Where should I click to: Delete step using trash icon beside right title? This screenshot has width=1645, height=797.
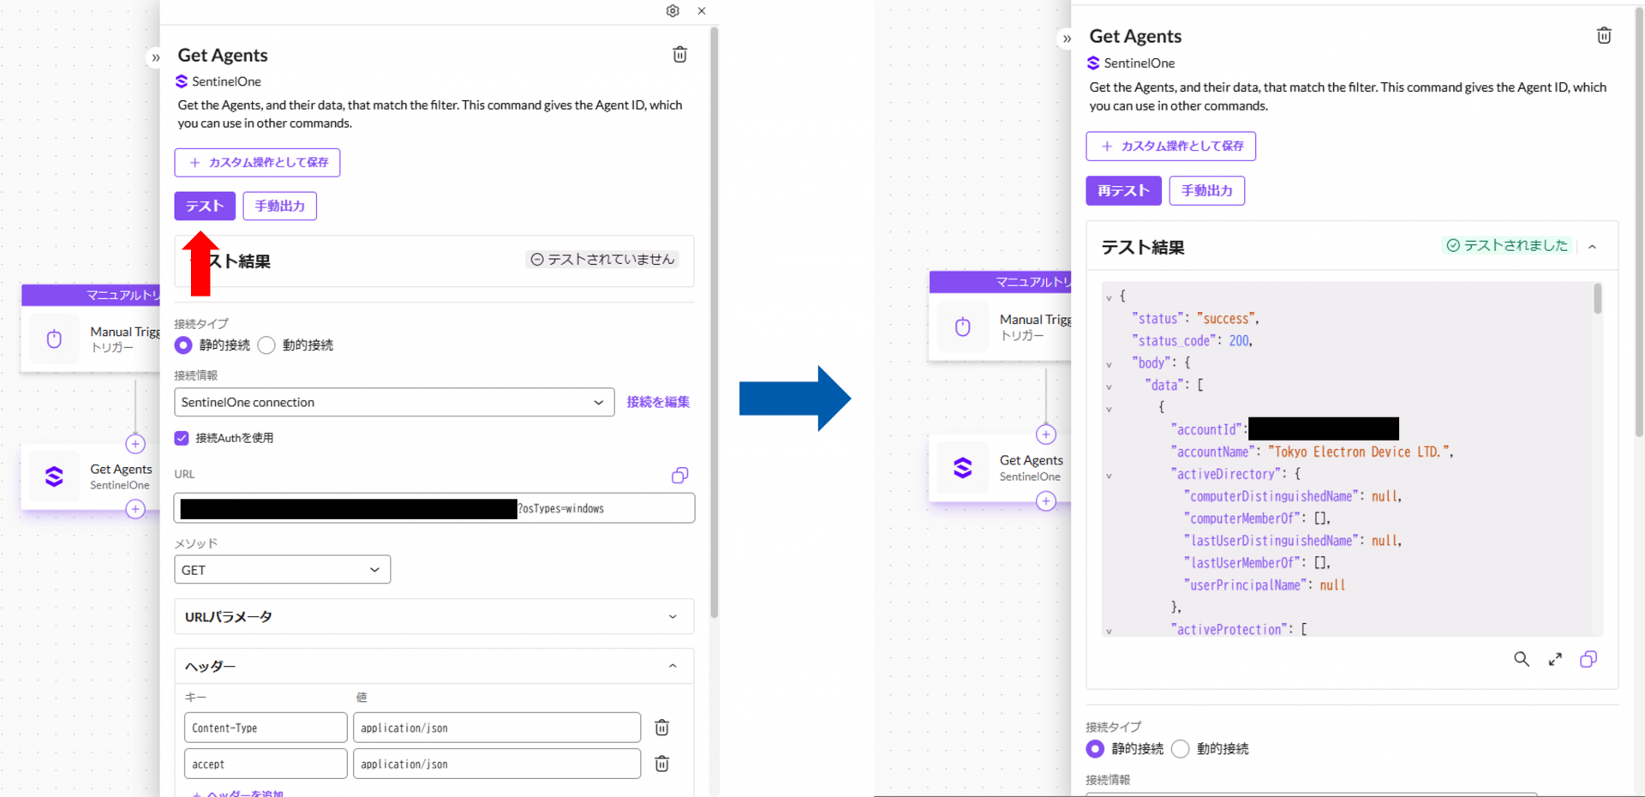1604,36
